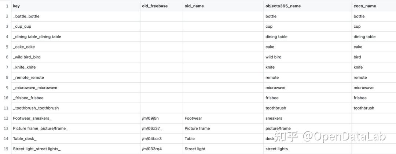Viewport: 396px width, 154px height.
Task: Select the _dining table_dining table cell
Action: (x=76, y=37)
